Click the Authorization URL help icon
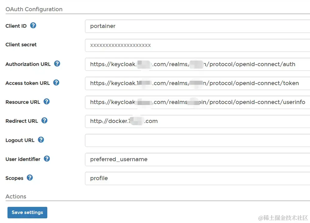 point(57,64)
